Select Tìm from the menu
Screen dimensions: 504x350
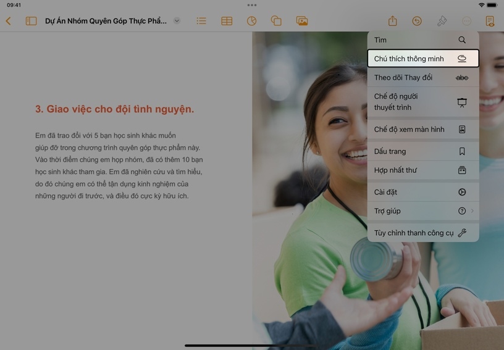[x=423, y=40]
